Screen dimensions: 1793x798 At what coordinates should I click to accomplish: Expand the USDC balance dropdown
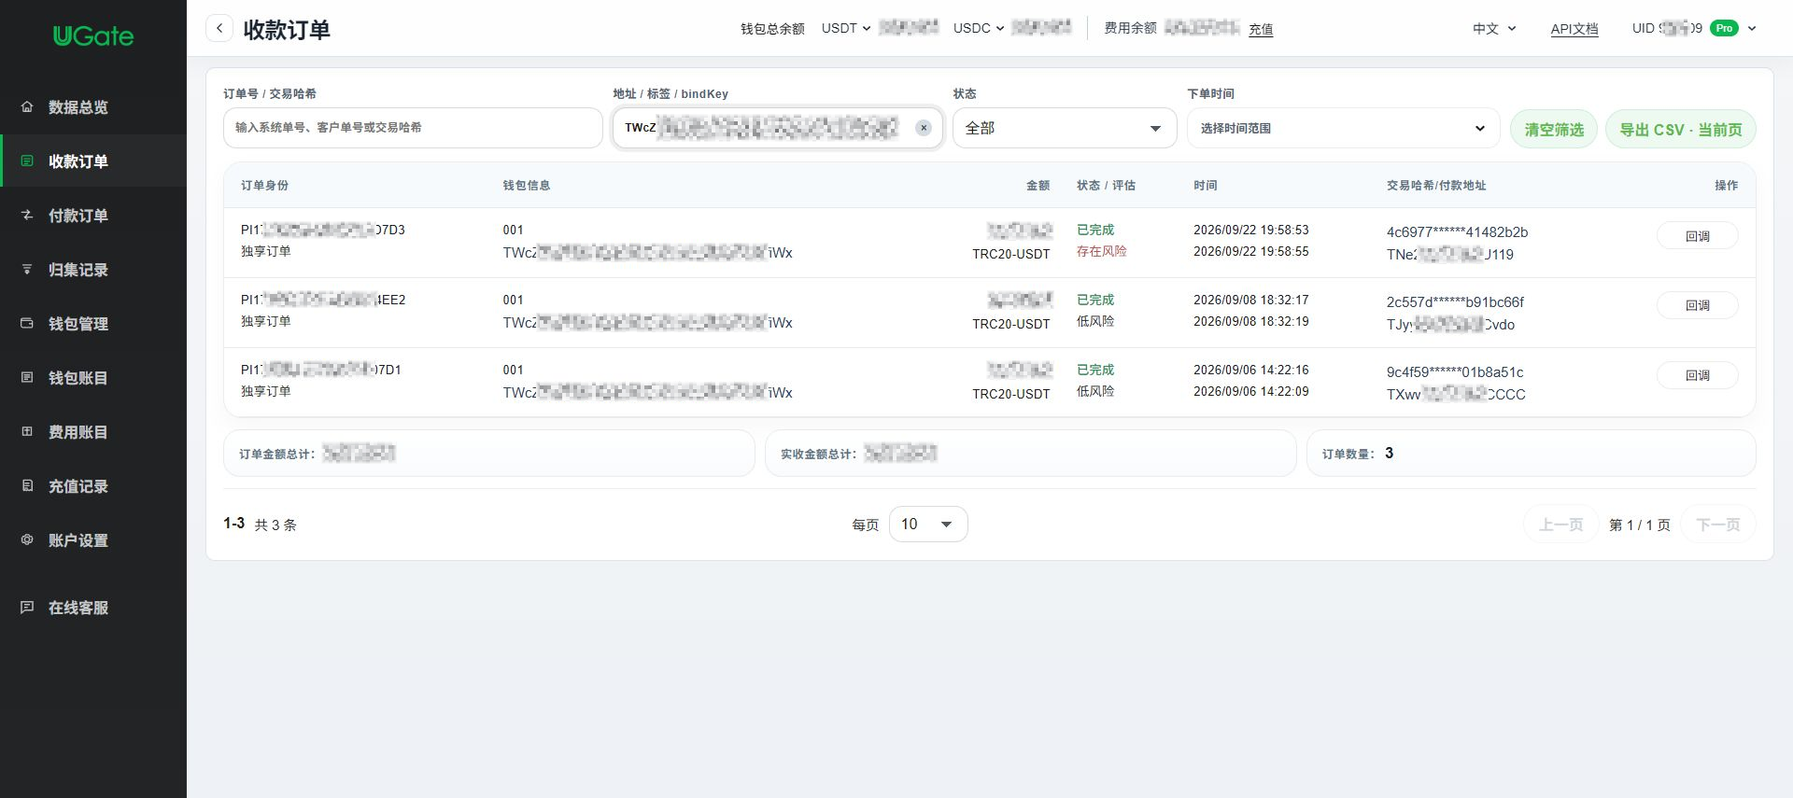979,28
